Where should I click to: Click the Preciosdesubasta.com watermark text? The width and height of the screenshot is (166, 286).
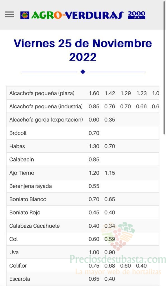118,259
